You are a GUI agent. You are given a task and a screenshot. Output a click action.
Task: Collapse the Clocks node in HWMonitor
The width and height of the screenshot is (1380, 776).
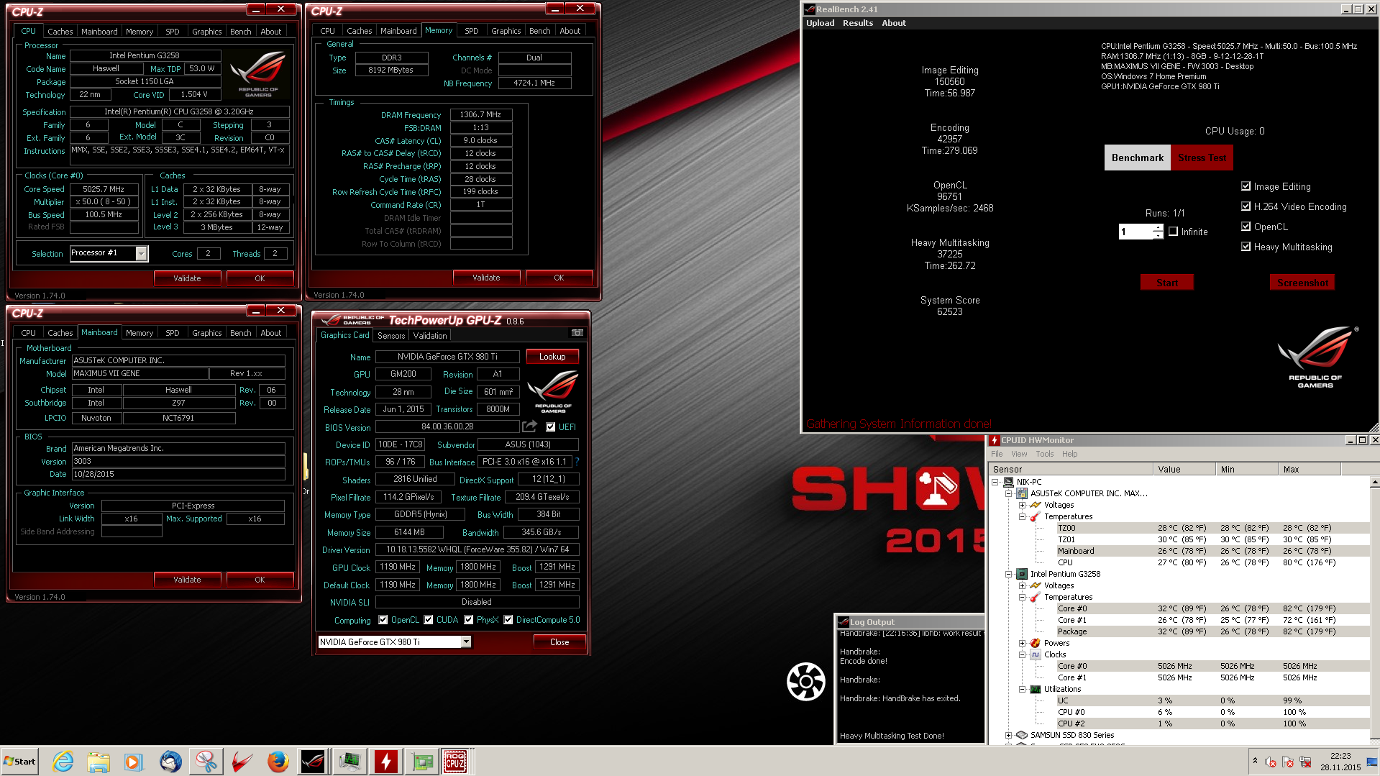[1022, 654]
